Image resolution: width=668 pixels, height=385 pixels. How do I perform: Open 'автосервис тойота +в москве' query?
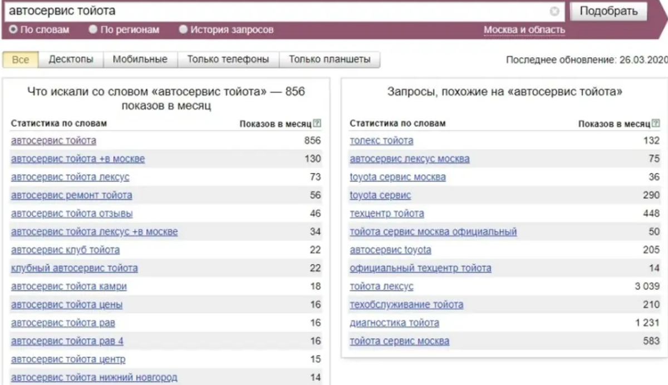pyautogui.click(x=78, y=159)
